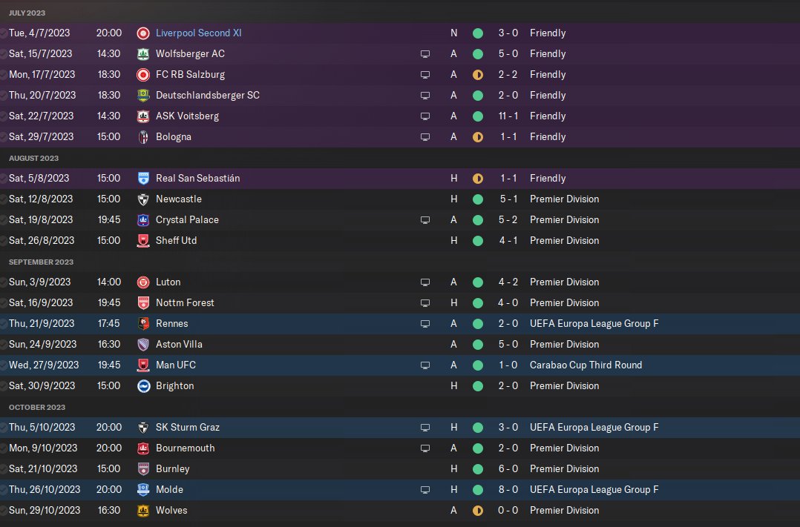Click the Newcastle club crest icon
The width and height of the screenshot is (800, 527).
coord(143,199)
